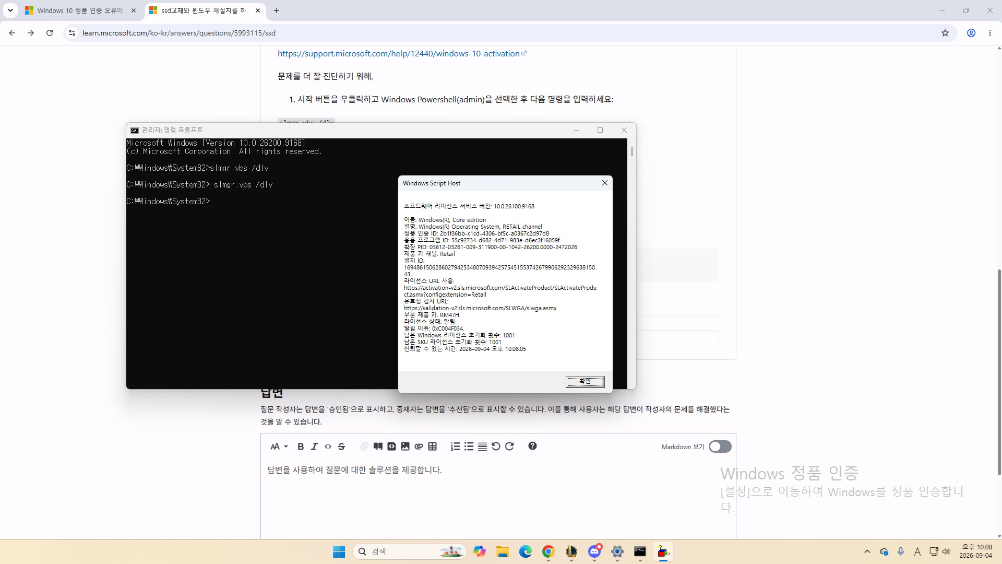
Task: Open File Explorer from taskbar
Action: coord(503,551)
